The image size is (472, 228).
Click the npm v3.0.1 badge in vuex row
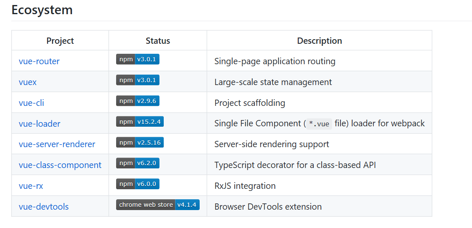(x=138, y=80)
